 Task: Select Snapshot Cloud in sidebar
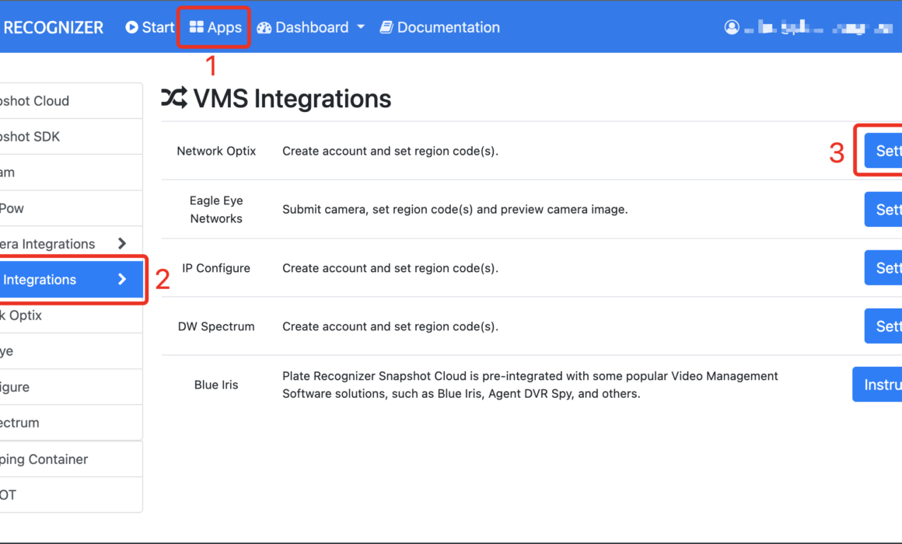coord(72,100)
